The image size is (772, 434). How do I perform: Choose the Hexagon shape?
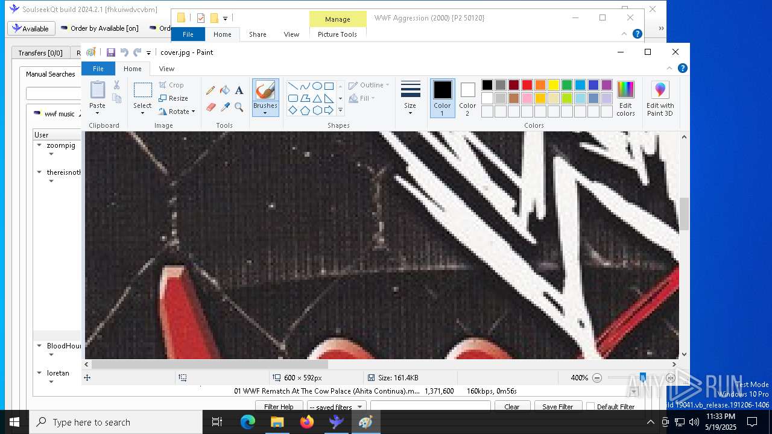click(x=317, y=110)
